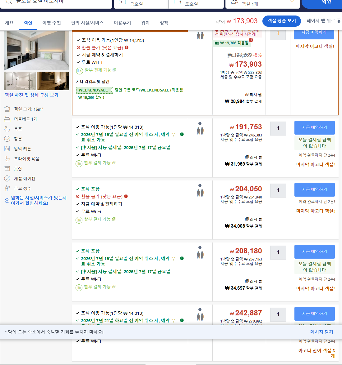The height and width of the screenshot is (365, 342).
Task: Open room quantity dropdown for 208,180 offer
Action: pyautogui.click(x=278, y=252)
